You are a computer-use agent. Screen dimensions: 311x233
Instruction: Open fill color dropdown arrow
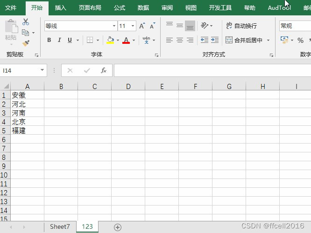(x=118, y=40)
